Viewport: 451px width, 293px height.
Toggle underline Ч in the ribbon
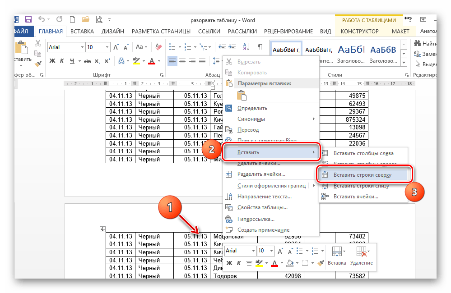[x=72, y=61]
